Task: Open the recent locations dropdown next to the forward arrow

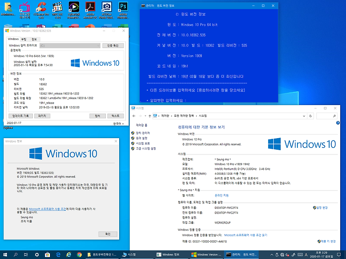Action: [145, 116]
